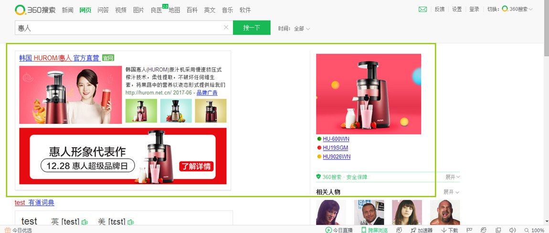The image size is (549, 233).
Task: Click the 品牌广告 link
Action: 207,92
